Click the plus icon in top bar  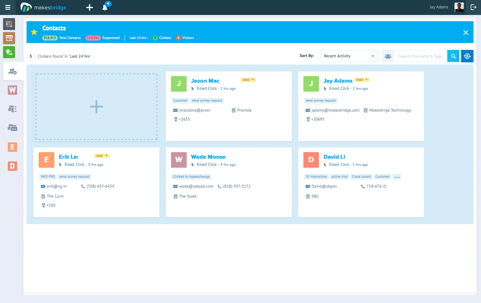pyautogui.click(x=90, y=7)
